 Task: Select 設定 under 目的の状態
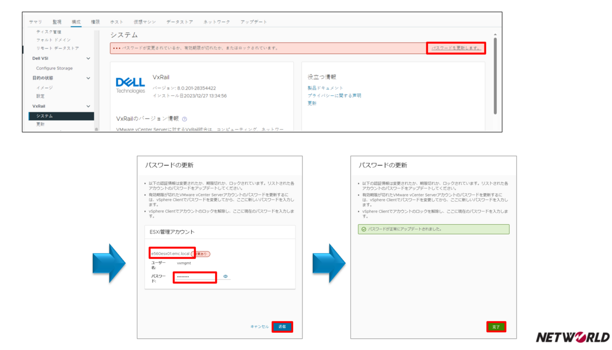[x=40, y=96]
